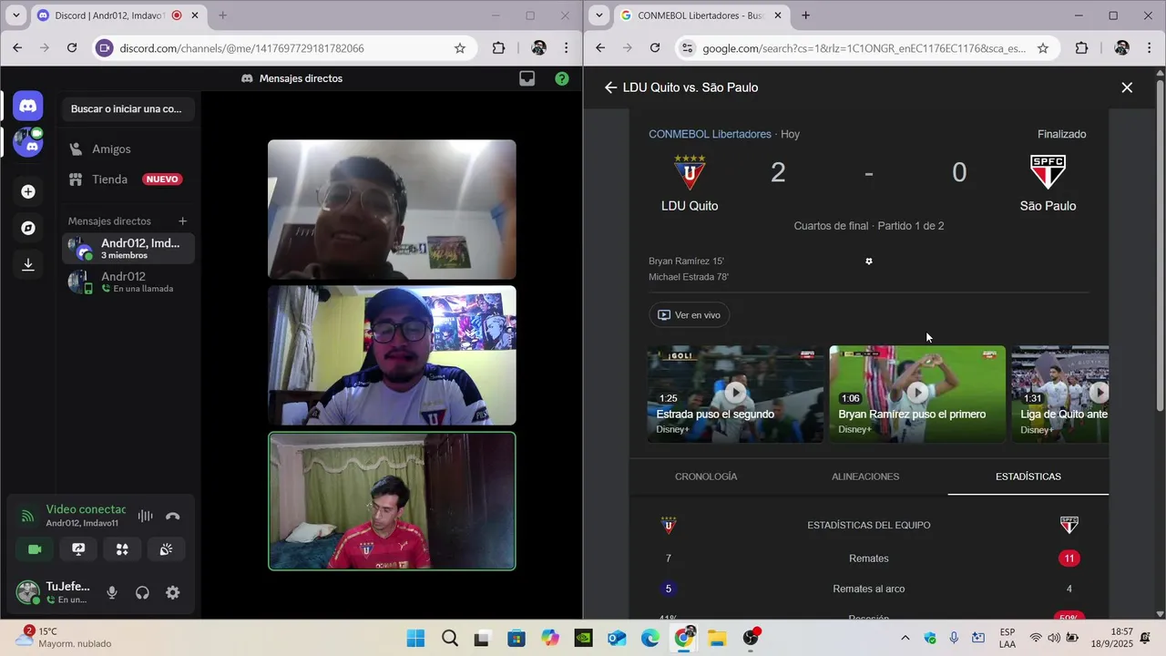Select the top webcam video tile
Viewport: 1166px width, 656px height.
pos(392,210)
